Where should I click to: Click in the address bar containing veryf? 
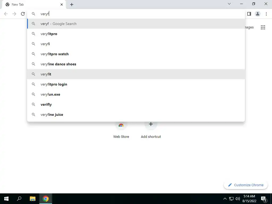pos(136,14)
